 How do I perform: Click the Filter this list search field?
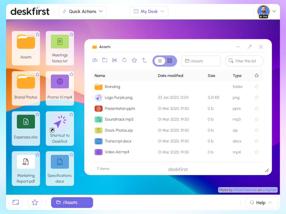(x=246, y=61)
